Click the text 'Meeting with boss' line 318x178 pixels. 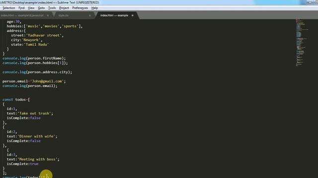[x=33, y=159]
